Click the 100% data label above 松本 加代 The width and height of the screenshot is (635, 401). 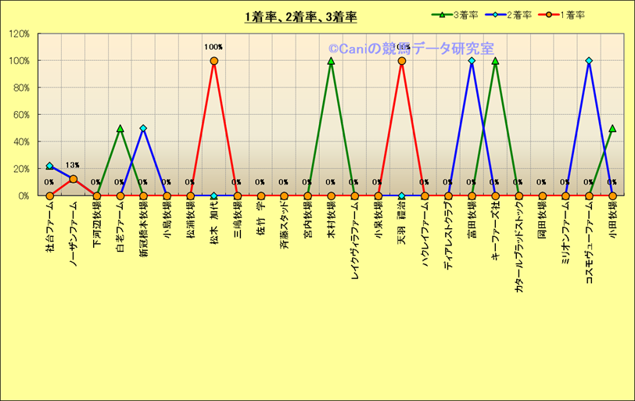click(213, 47)
